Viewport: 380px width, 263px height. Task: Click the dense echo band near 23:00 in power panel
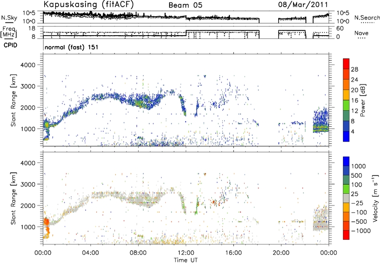(320, 128)
